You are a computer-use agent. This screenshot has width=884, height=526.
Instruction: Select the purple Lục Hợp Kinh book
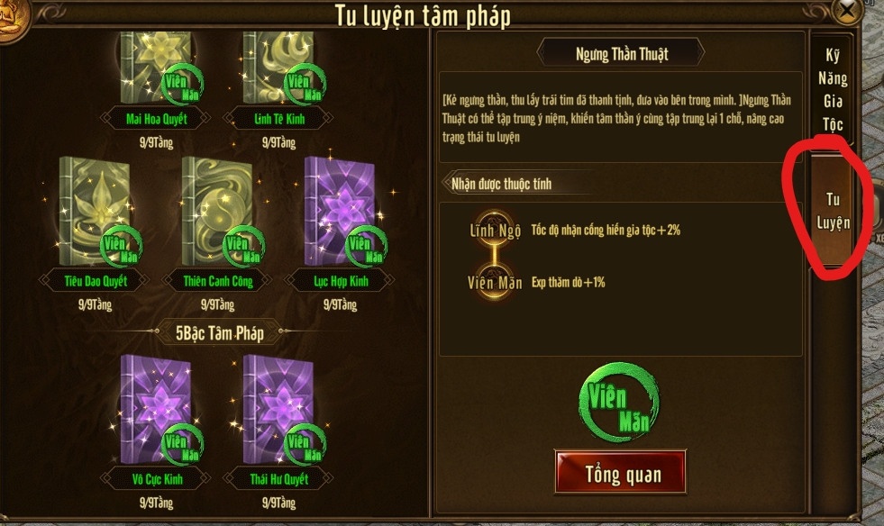(x=340, y=212)
